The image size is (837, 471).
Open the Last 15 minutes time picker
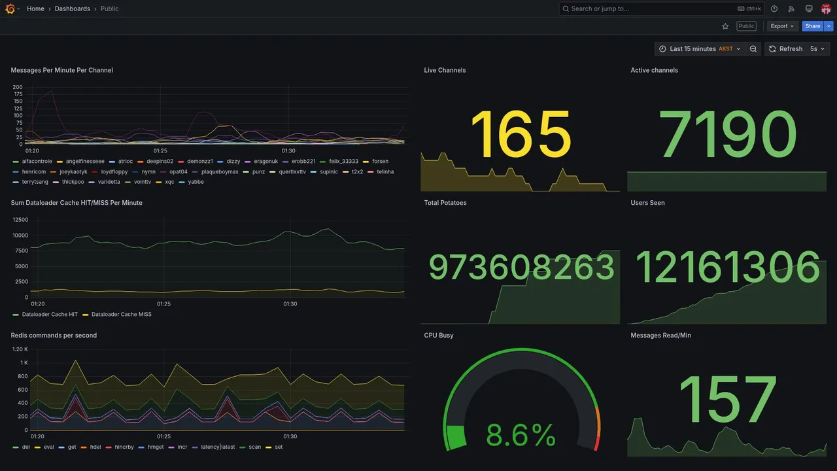(x=700, y=49)
